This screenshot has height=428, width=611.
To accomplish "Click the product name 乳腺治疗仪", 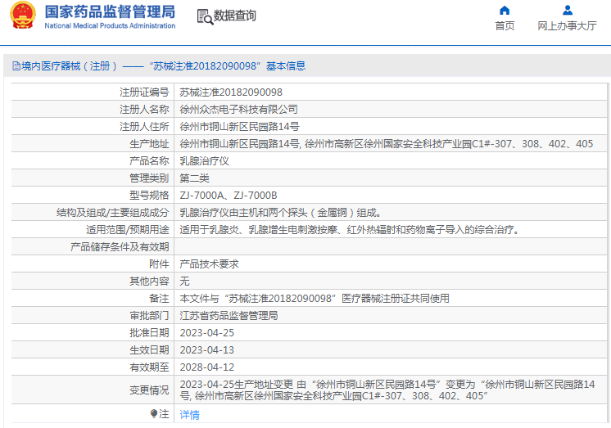I will pyautogui.click(x=204, y=161).
